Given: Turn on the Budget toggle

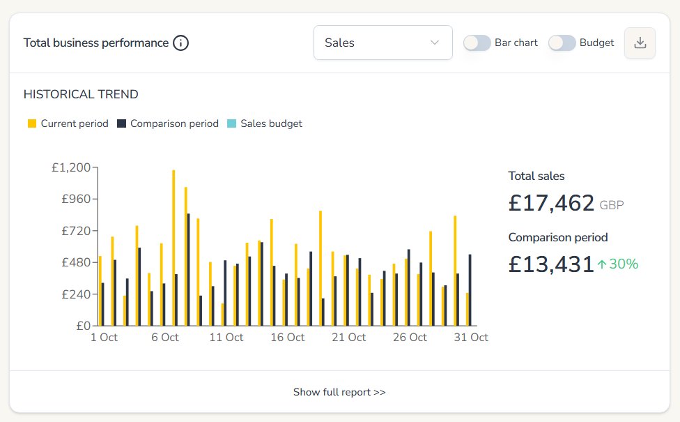Looking at the screenshot, I should point(562,43).
